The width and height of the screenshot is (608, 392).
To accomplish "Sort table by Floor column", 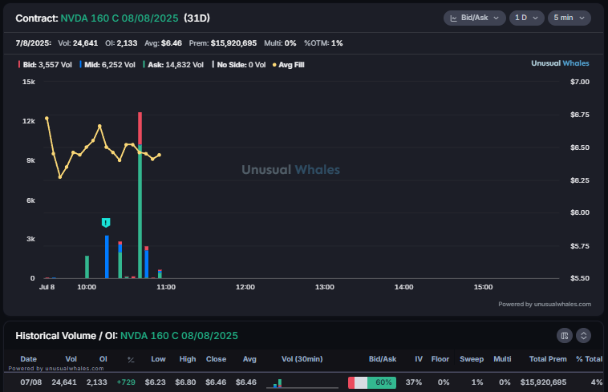I will click(x=440, y=359).
